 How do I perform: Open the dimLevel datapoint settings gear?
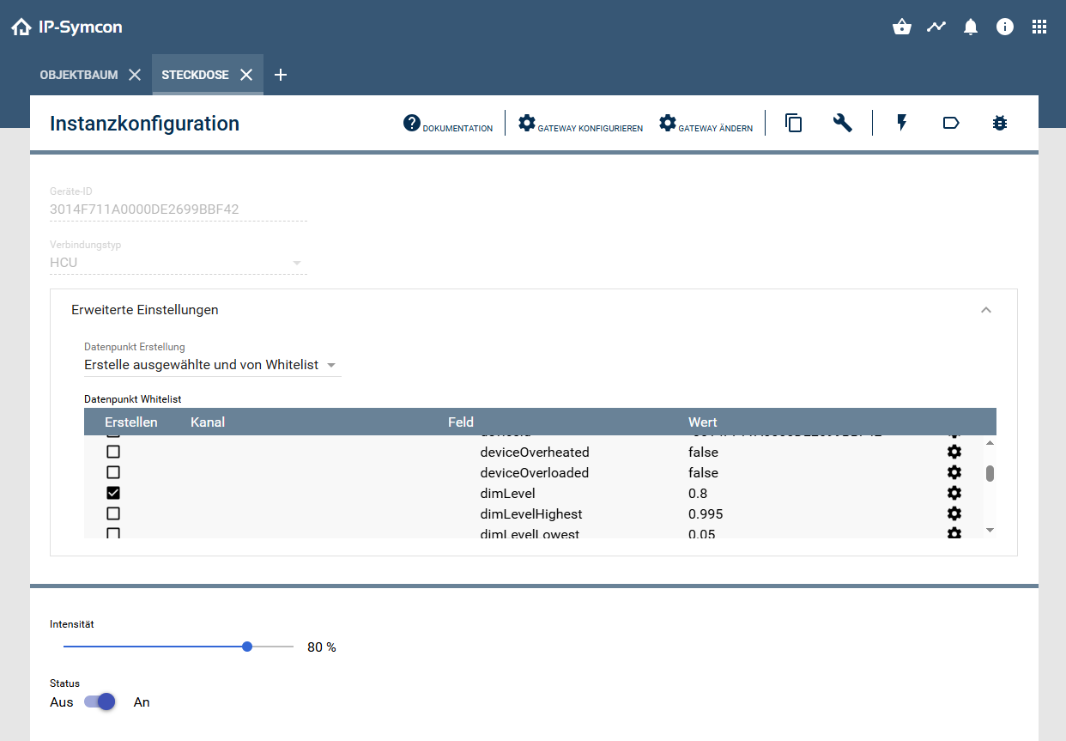click(954, 493)
